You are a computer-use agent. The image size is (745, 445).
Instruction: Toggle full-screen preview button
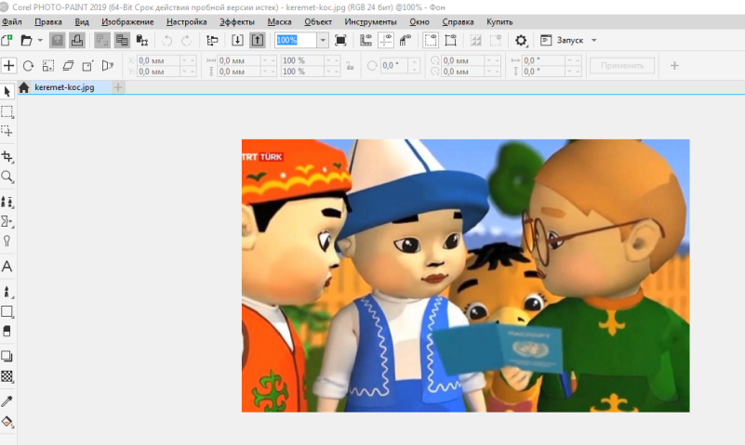tap(340, 40)
